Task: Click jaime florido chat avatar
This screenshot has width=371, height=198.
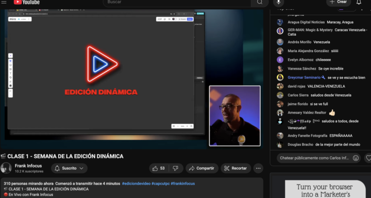Action: point(280,104)
